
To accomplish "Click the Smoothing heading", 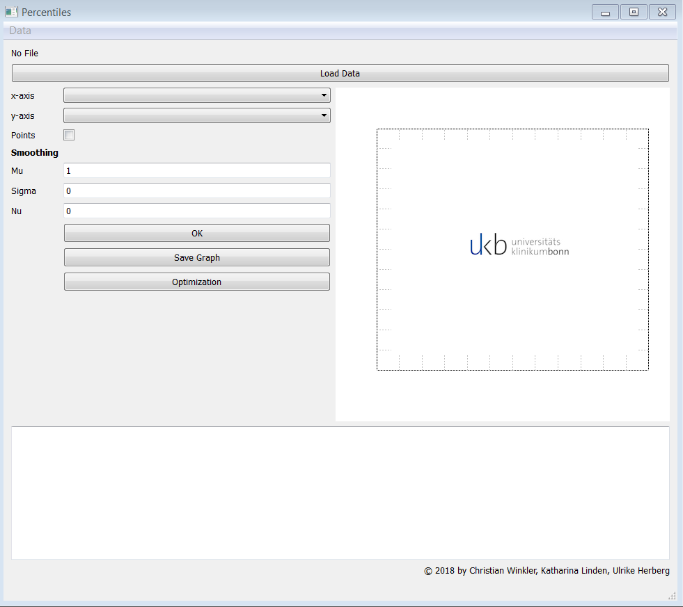I will (x=34, y=153).
